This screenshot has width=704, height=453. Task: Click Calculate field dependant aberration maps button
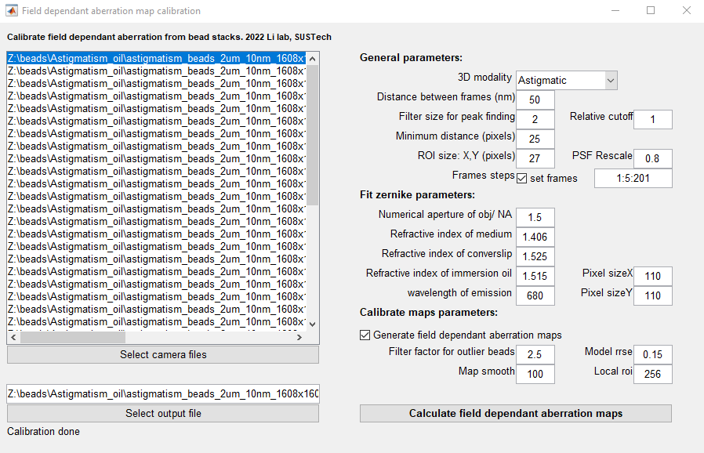515,413
